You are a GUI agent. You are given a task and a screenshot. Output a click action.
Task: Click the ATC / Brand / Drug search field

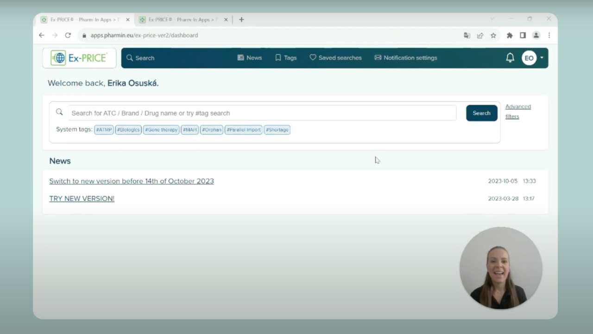pos(262,113)
